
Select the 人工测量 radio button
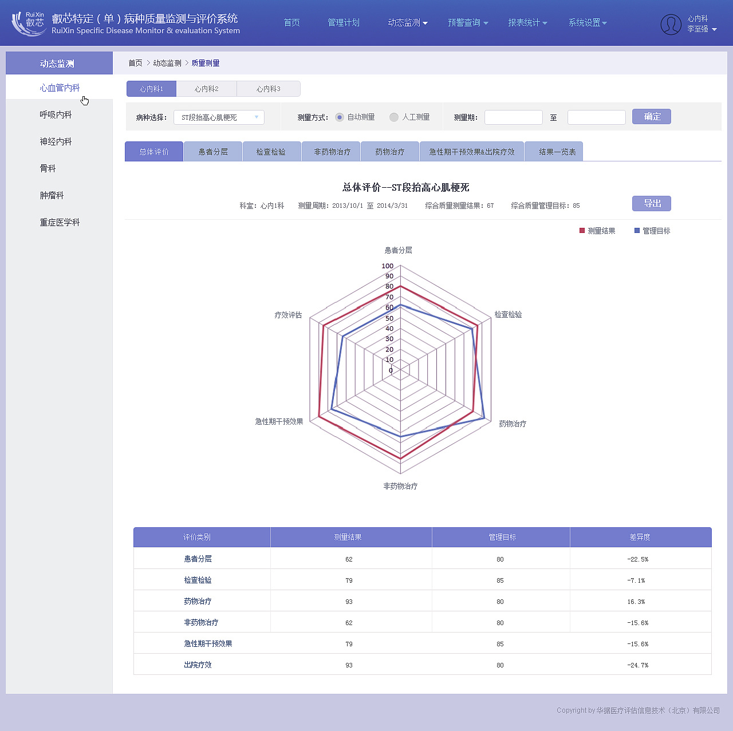pyautogui.click(x=394, y=117)
